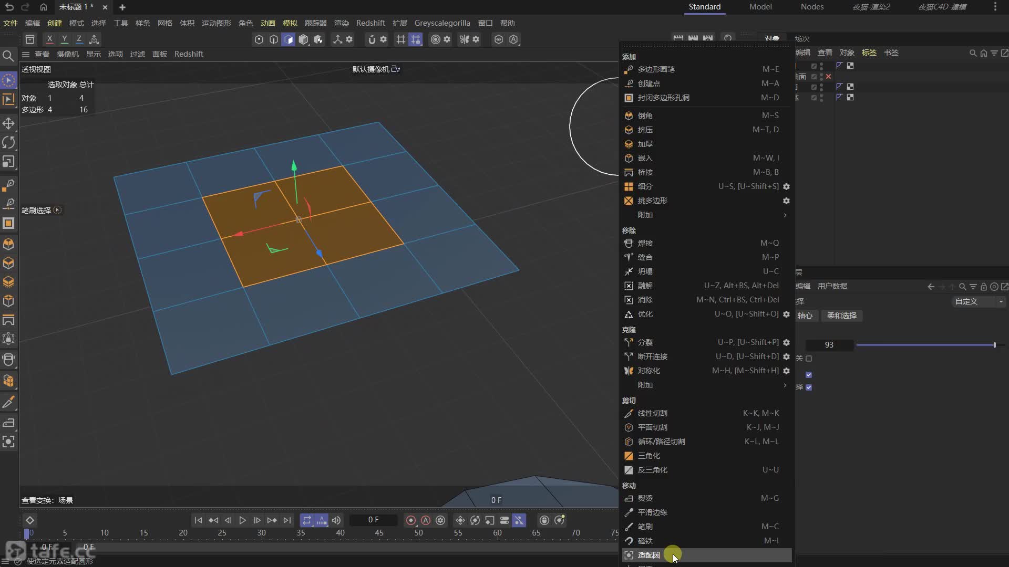Click the home icon in title bar
Screen dimensions: 1009x567
[x=44, y=7]
